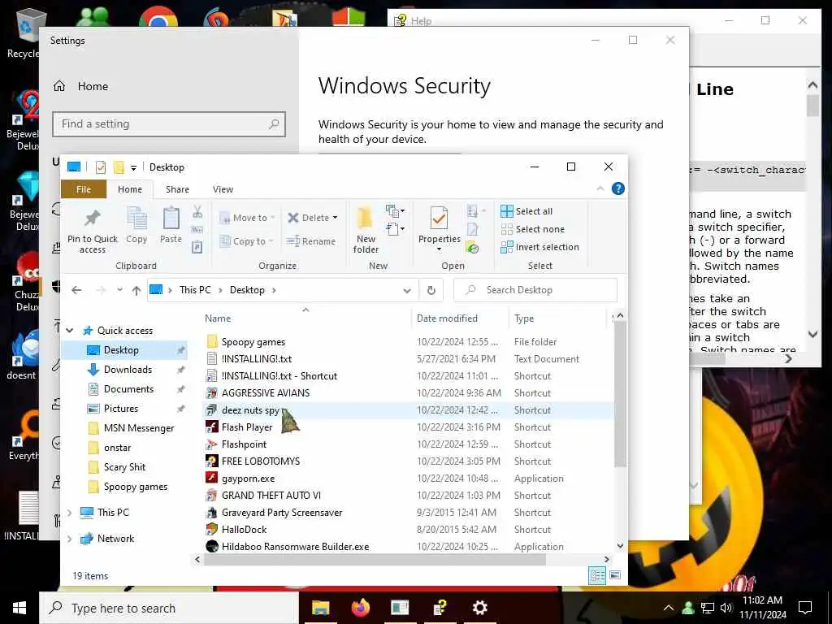Click Invert selection in ribbon
This screenshot has height=624, width=832.
[539, 247]
